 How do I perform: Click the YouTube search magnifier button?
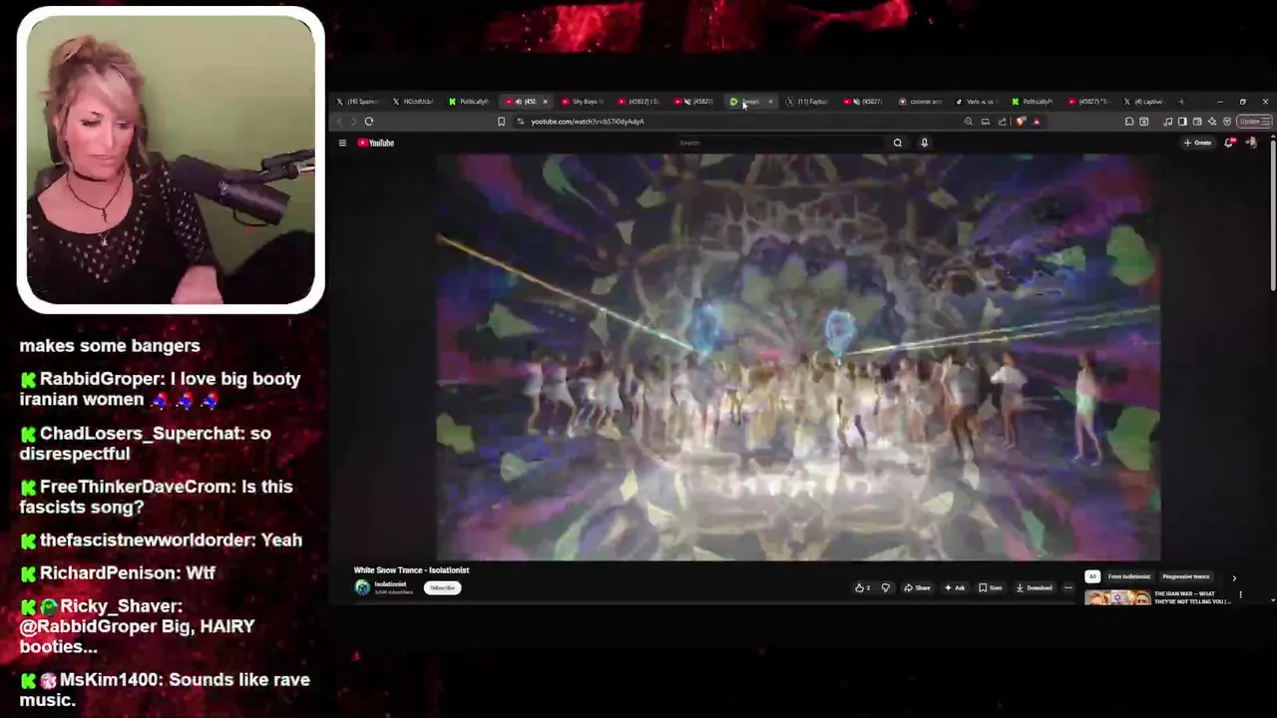897,143
